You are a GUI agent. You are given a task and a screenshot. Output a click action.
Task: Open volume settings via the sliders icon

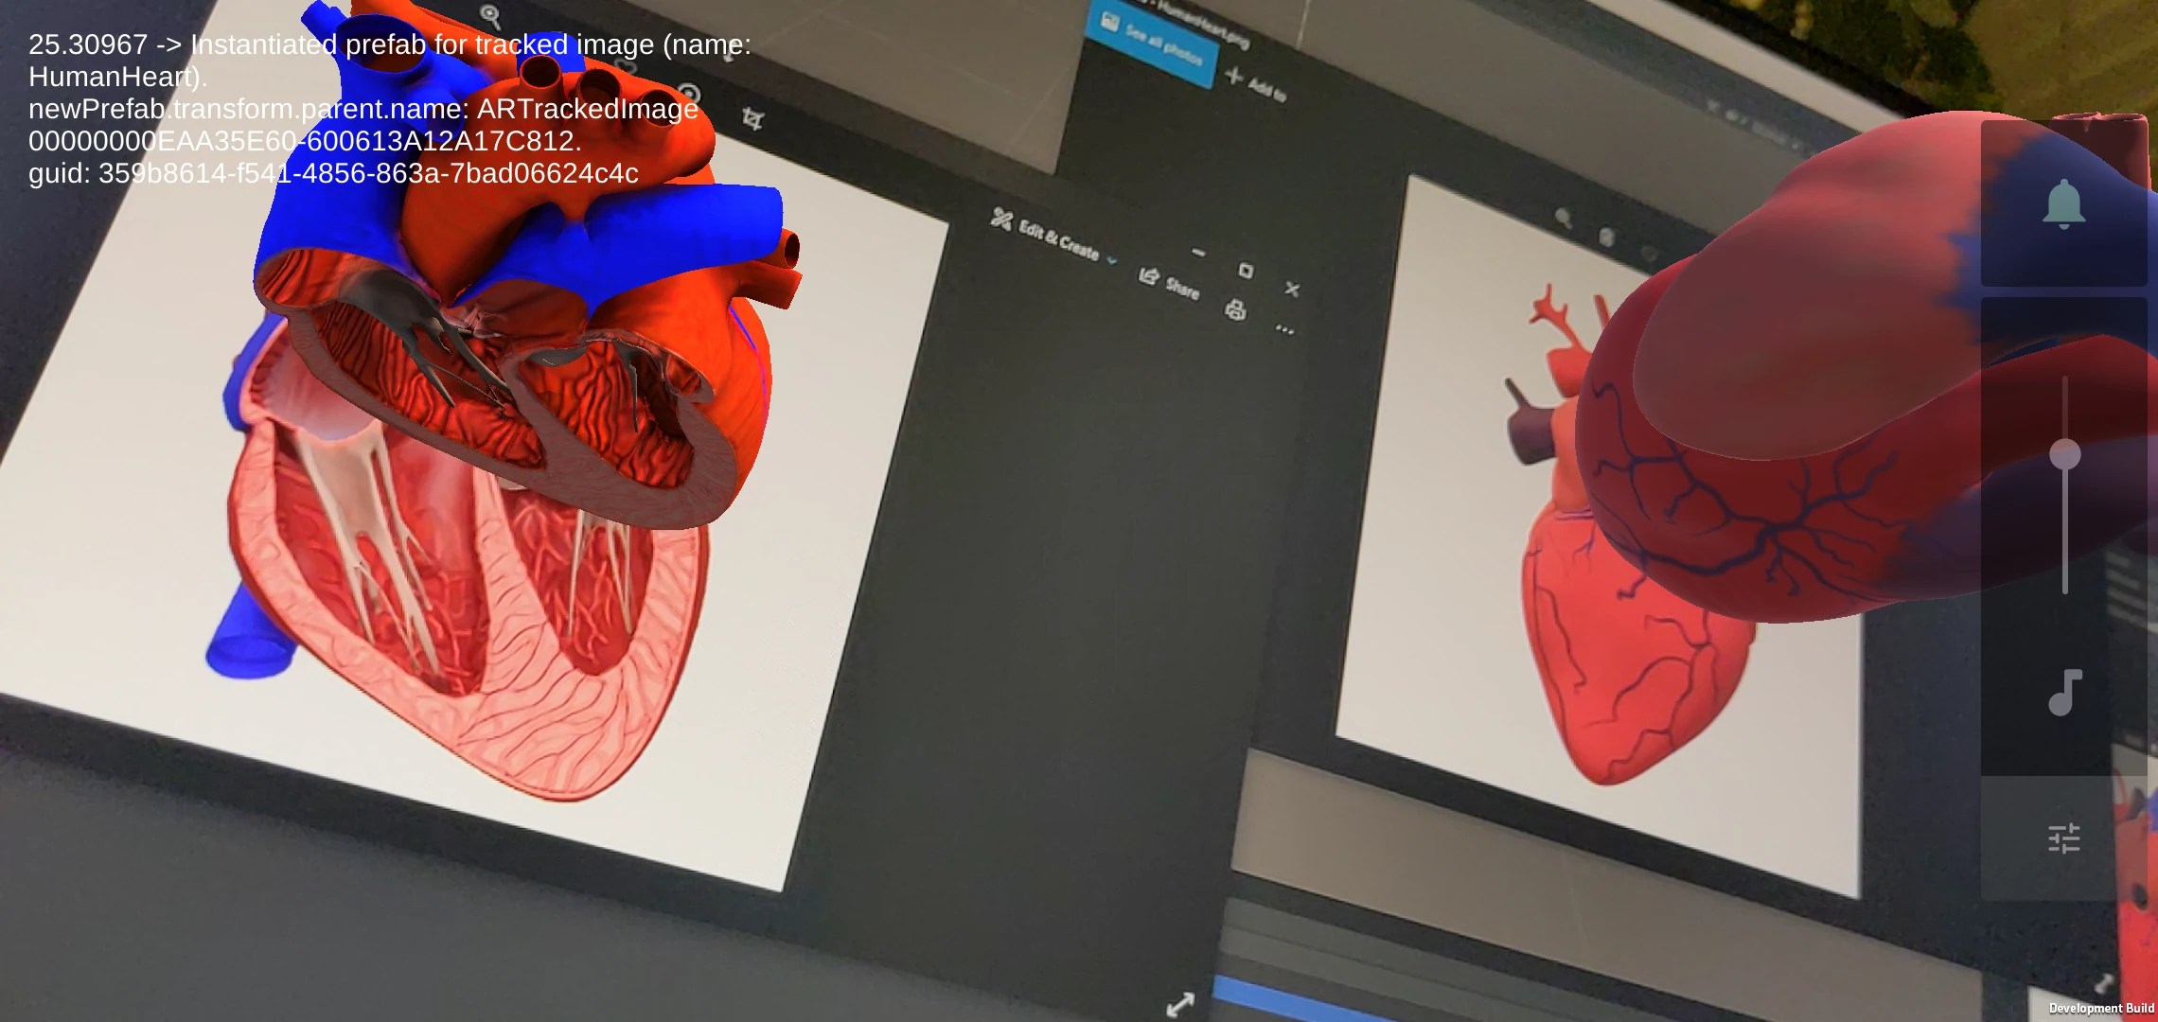pos(2063,838)
